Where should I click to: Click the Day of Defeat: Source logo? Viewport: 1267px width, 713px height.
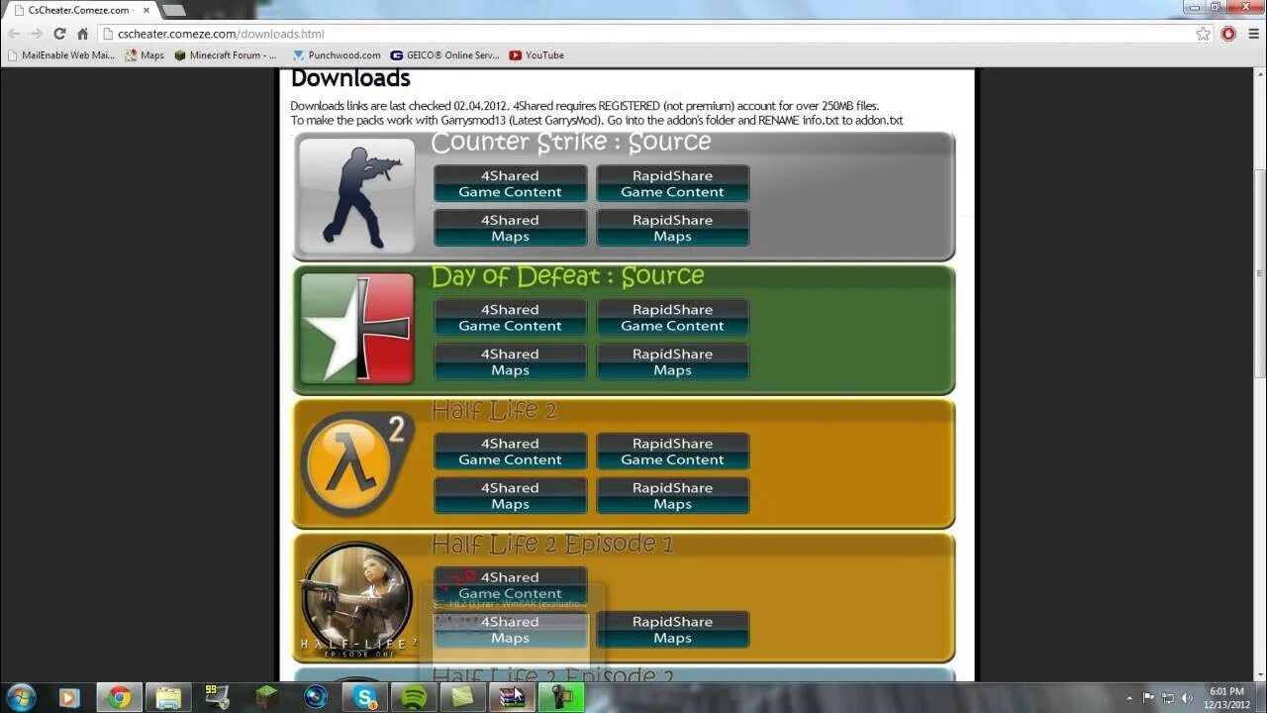tap(356, 329)
